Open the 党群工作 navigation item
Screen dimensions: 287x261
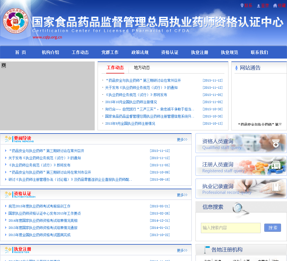click(110, 52)
